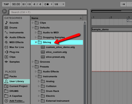This screenshot has width=132, height=104.
Task: Expand the Audio to MIDI folder
Action: (36, 32)
